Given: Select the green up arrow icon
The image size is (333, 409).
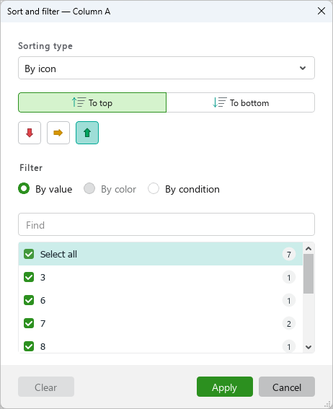Looking at the screenshot, I should point(87,133).
